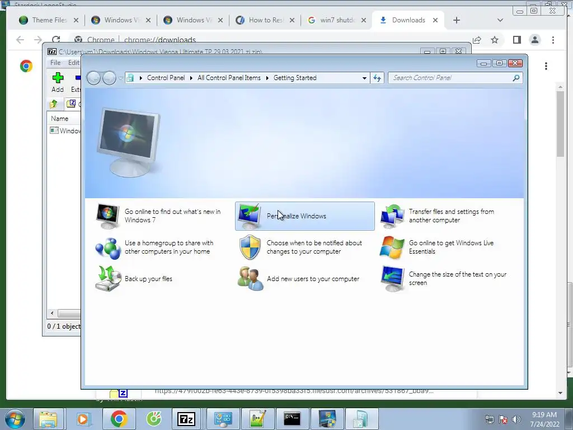Open Windows Explorer from taskbar
The width and height of the screenshot is (573, 430).
[x=48, y=419]
